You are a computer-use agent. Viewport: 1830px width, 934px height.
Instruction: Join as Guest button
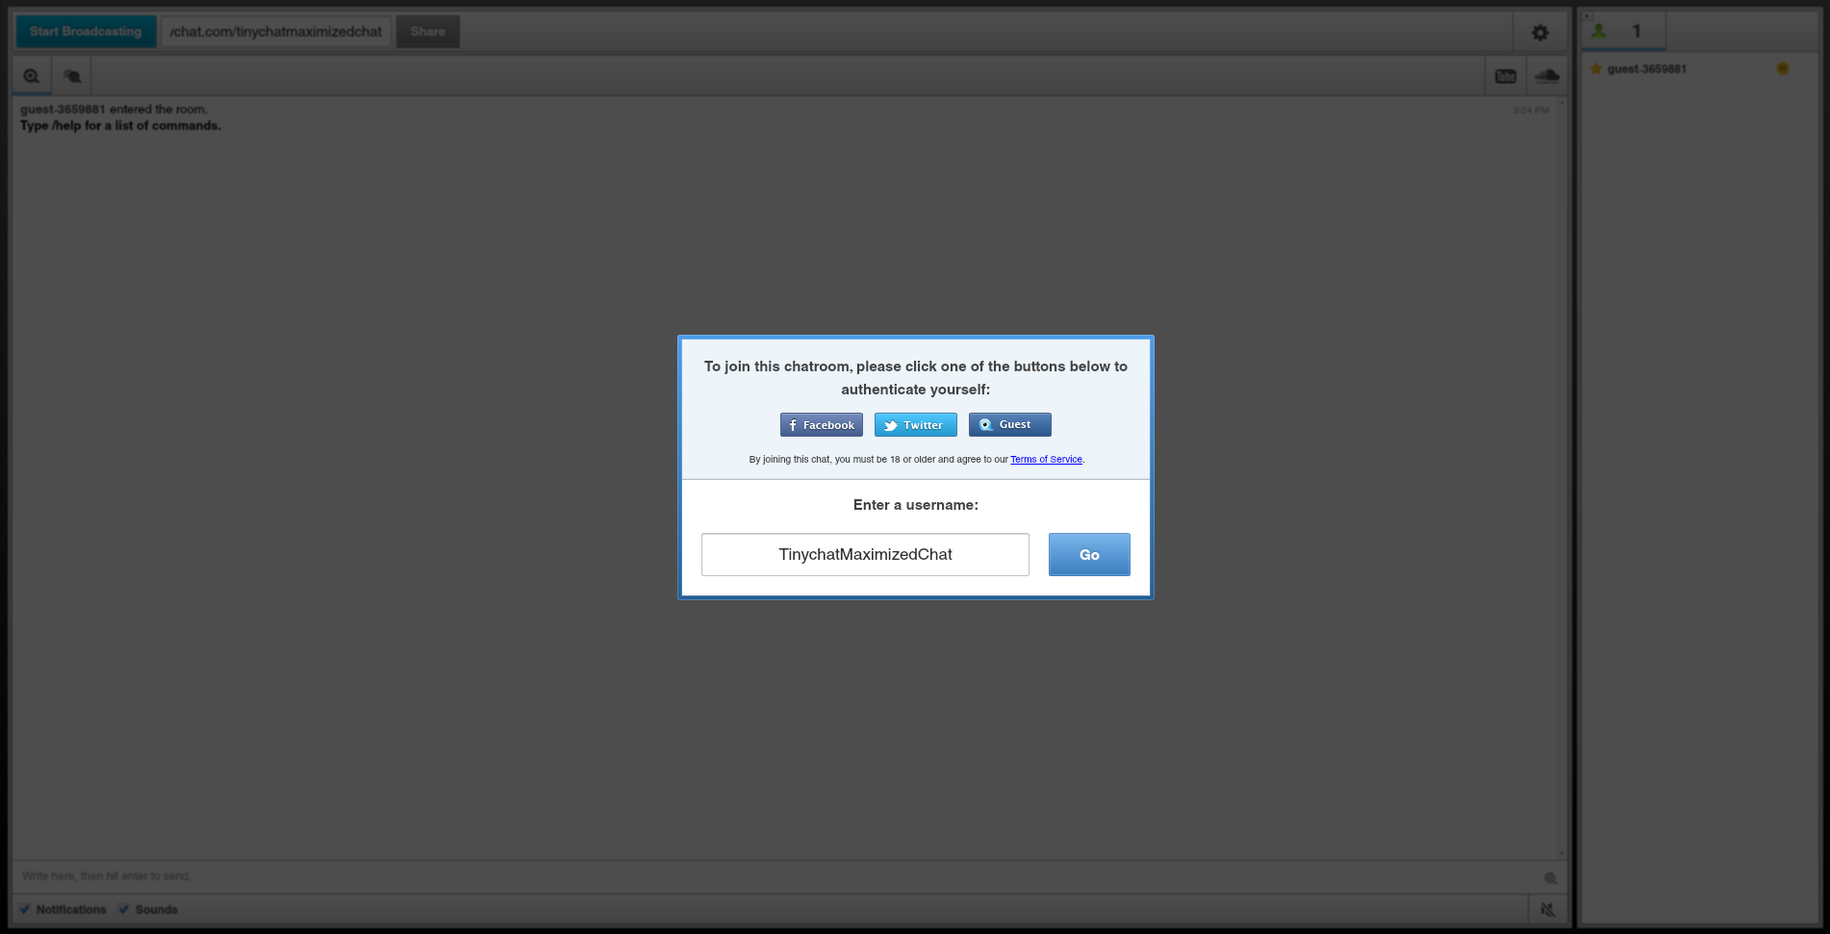pos(1010,425)
